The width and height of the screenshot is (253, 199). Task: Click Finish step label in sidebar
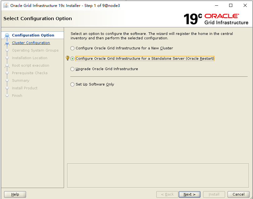click(x=17, y=96)
